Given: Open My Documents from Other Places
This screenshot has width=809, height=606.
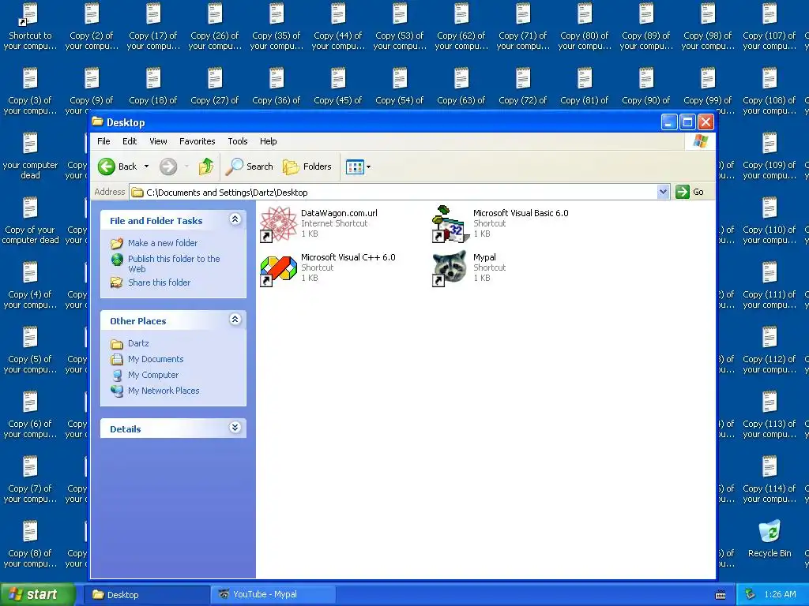Looking at the screenshot, I should click(x=156, y=359).
